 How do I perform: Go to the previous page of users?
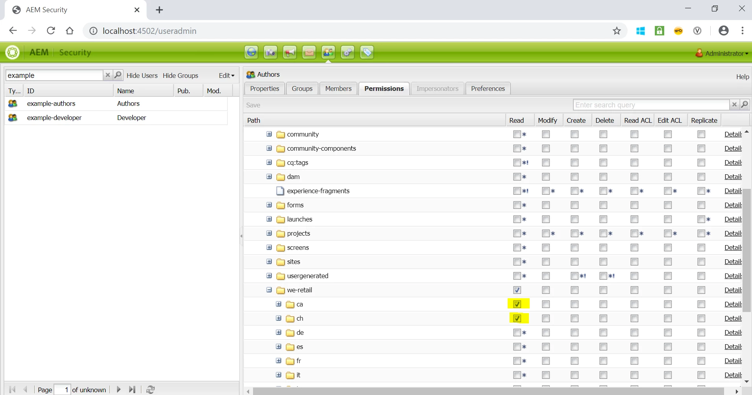(x=26, y=389)
